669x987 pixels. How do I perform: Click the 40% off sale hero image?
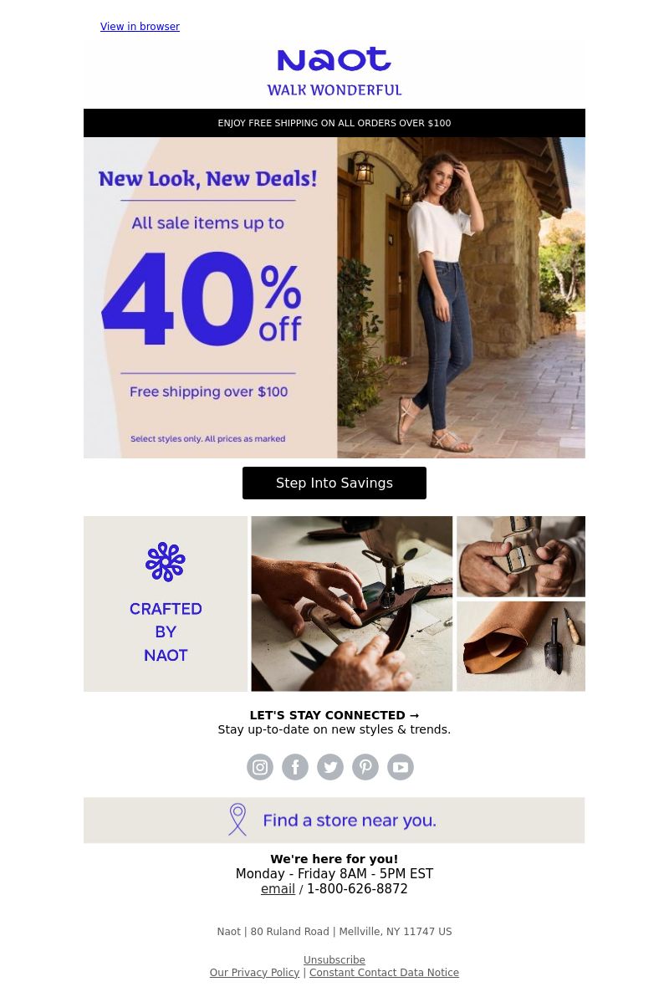click(334, 298)
